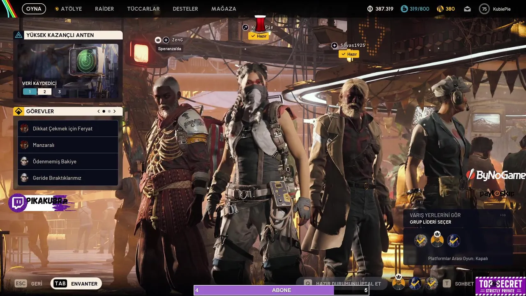Open the level 75 player badge
Screen dimensions: 526x296
click(484, 9)
